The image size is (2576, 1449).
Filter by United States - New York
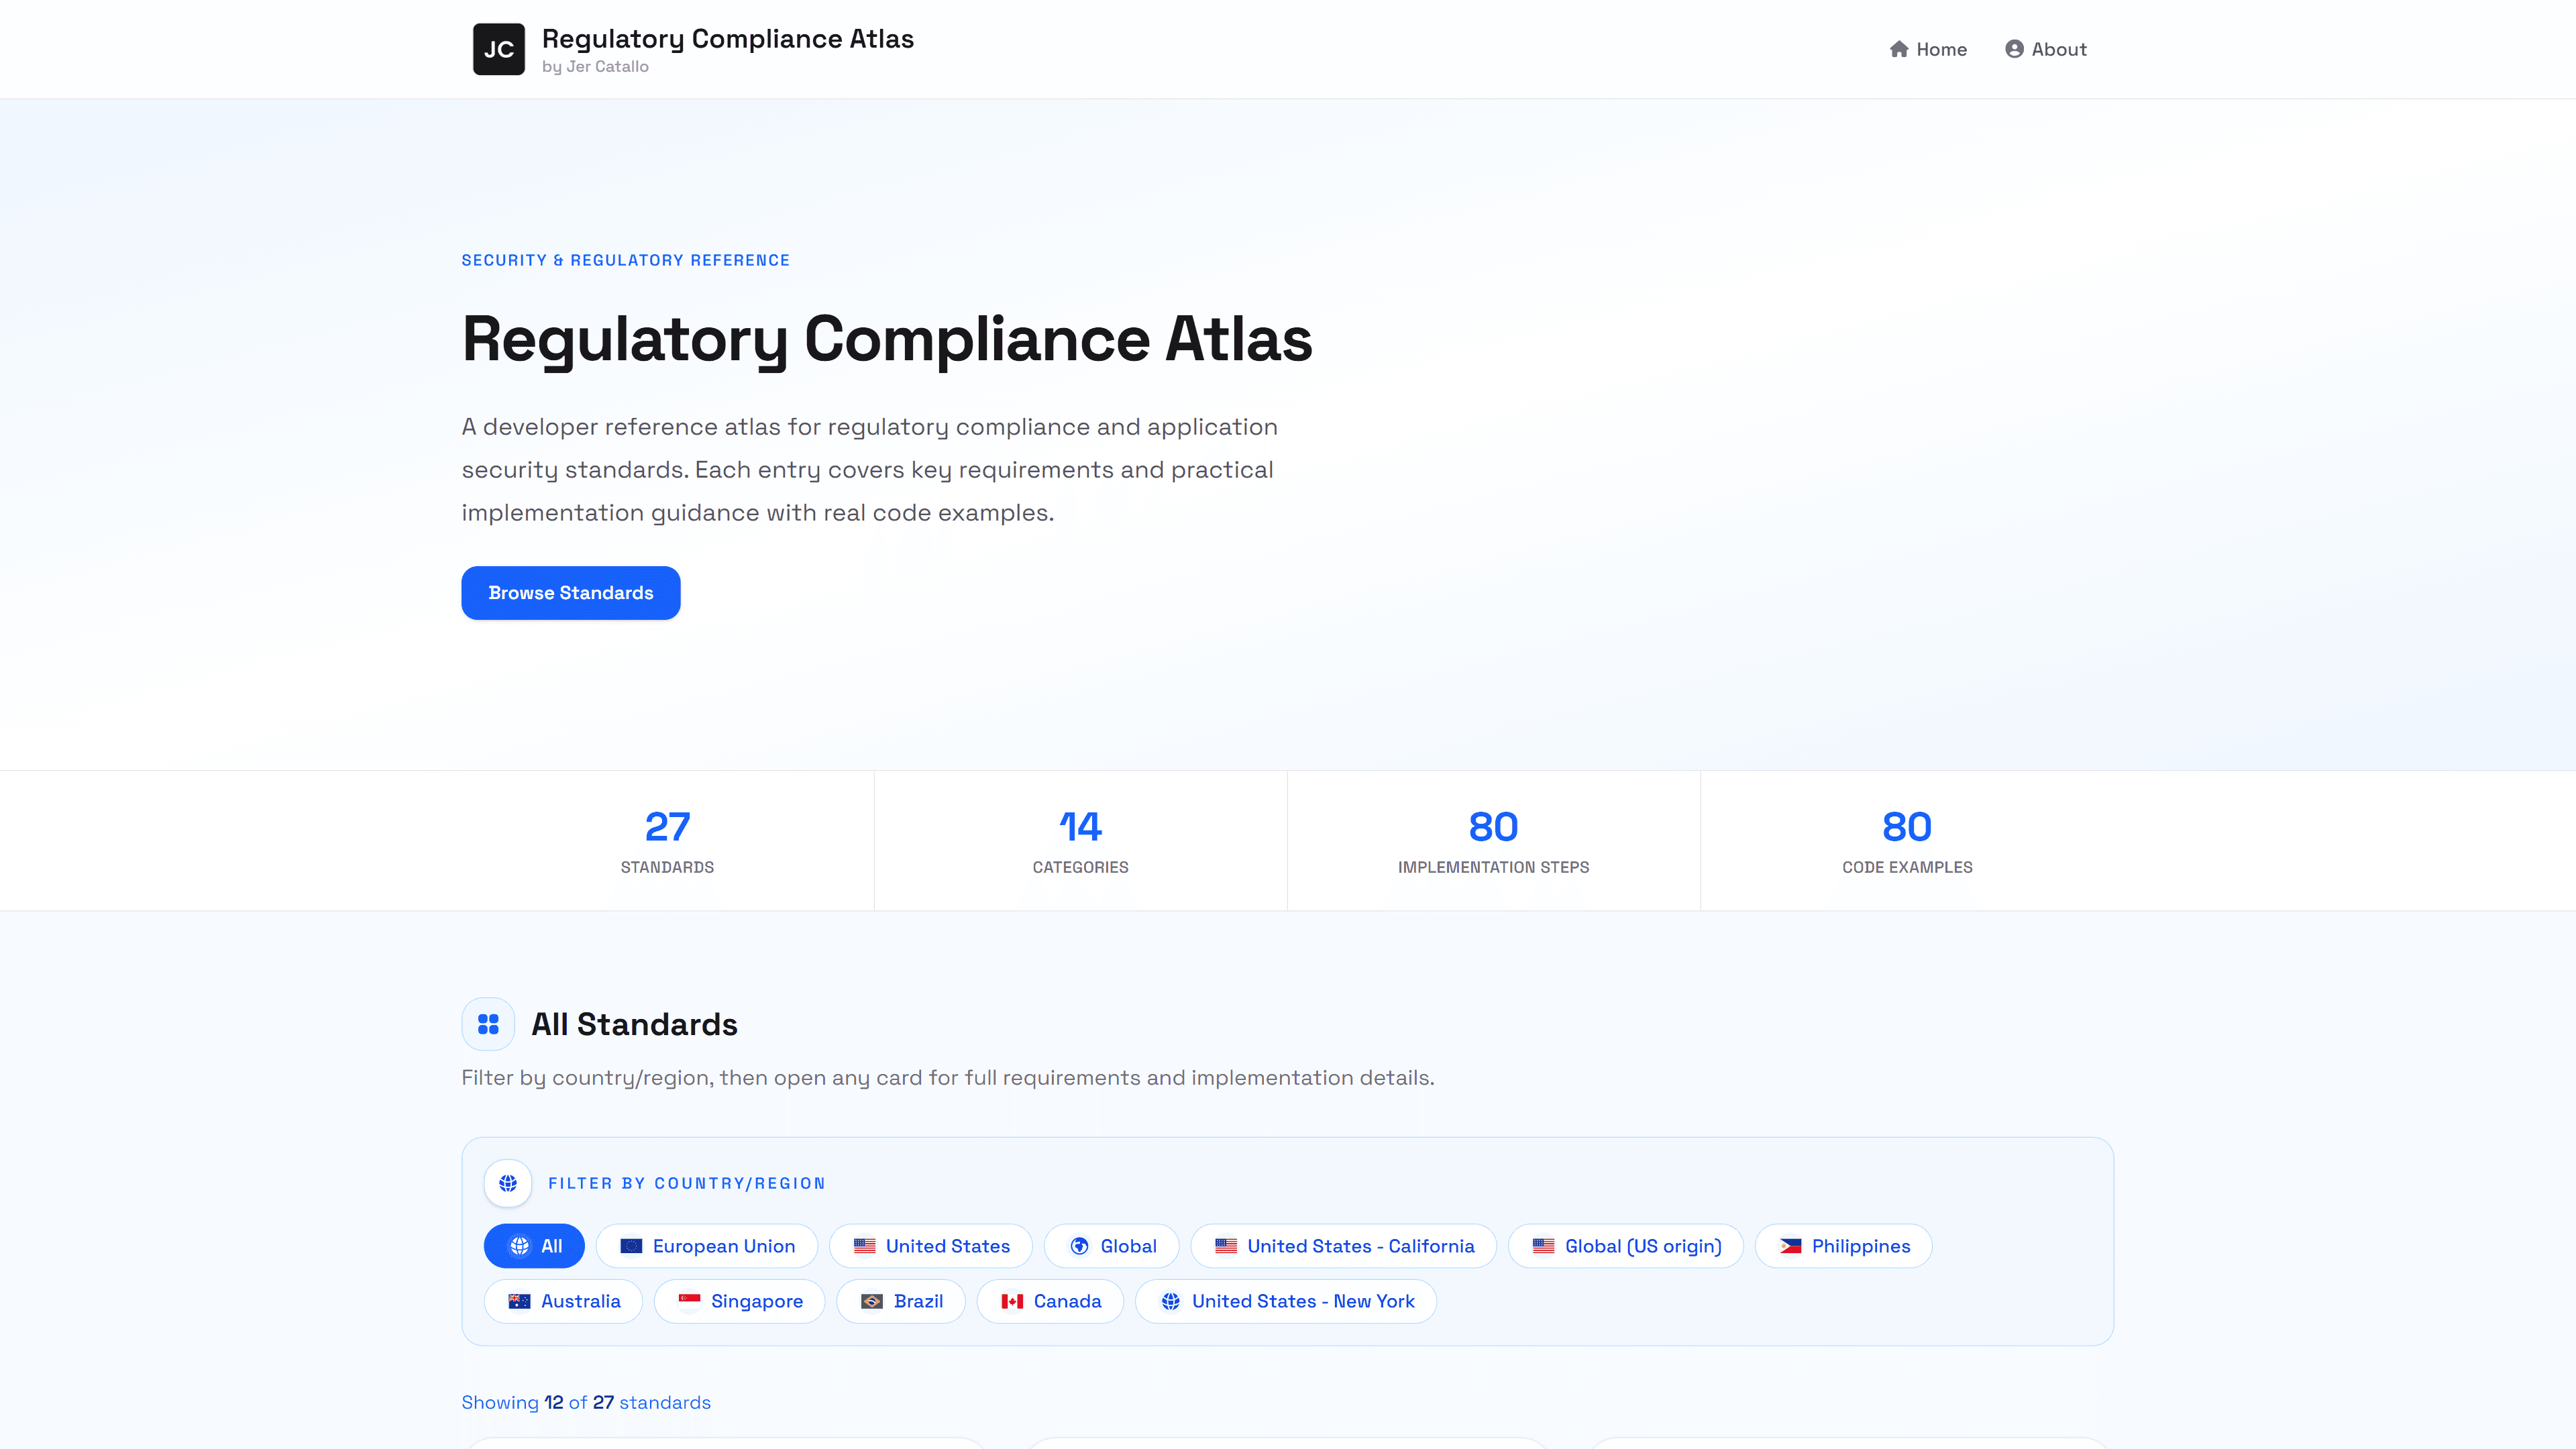[x=1286, y=1301]
